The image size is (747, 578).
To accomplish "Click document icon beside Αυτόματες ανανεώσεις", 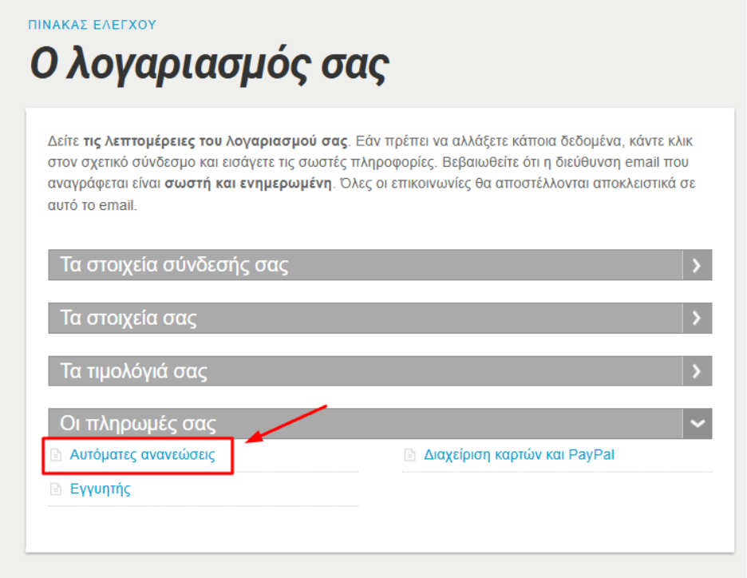I will tap(56, 454).
